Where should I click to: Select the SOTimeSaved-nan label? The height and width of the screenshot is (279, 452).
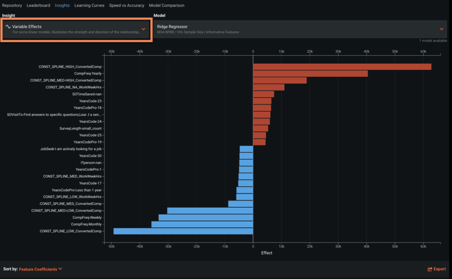(x=87, y=94)
